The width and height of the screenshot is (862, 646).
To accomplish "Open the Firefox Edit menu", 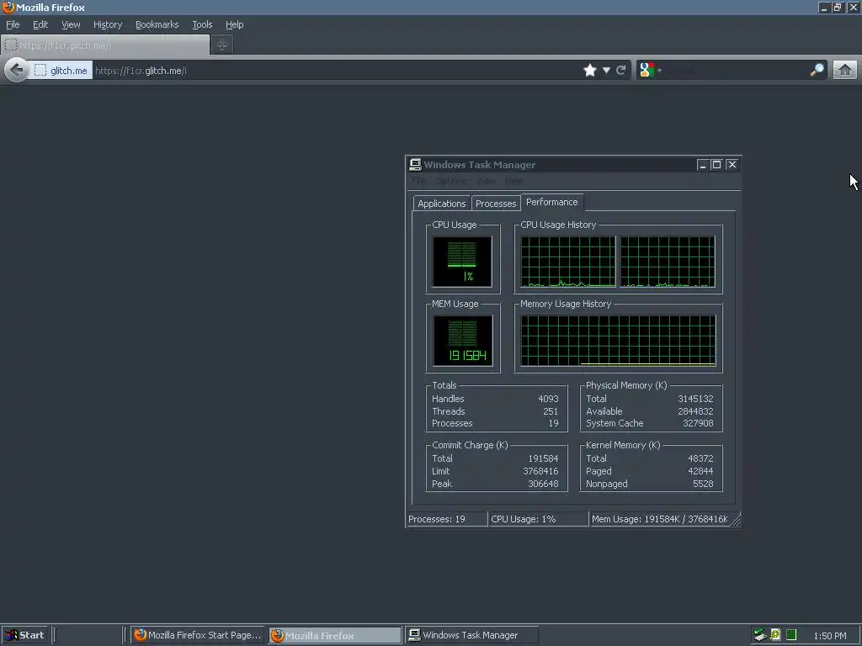I will coord(40,24).
